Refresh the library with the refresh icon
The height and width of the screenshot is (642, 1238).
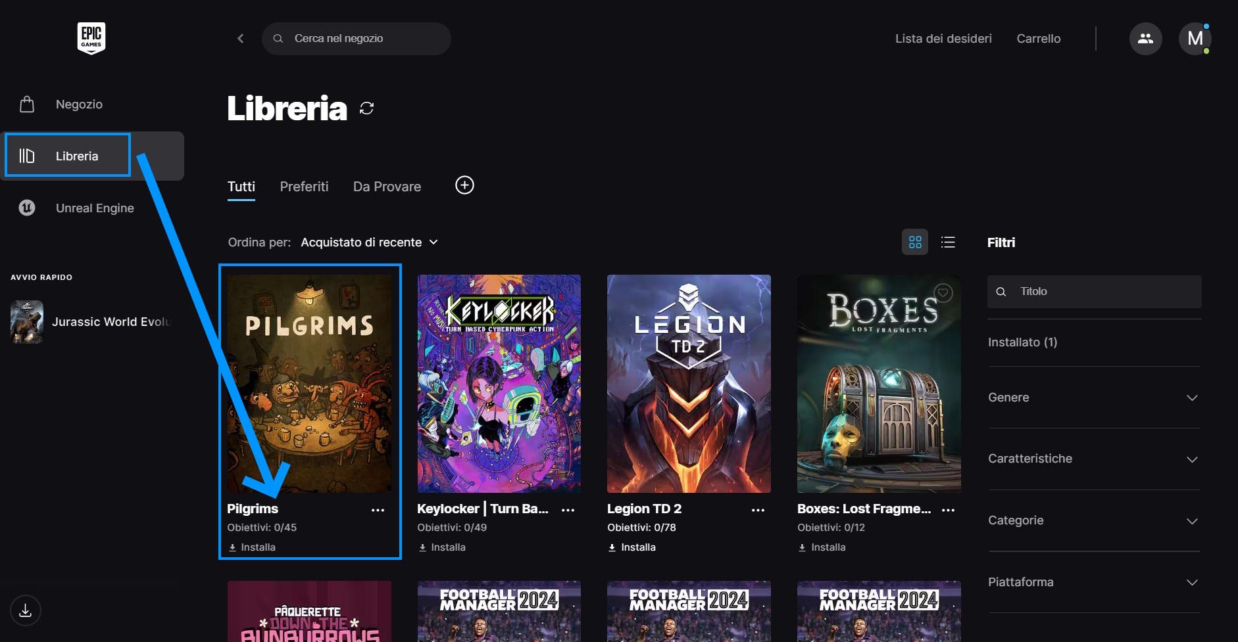pos(367,108)
